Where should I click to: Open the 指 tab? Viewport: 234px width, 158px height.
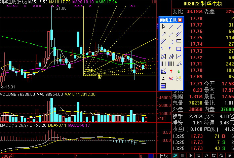tap(220, 156)
